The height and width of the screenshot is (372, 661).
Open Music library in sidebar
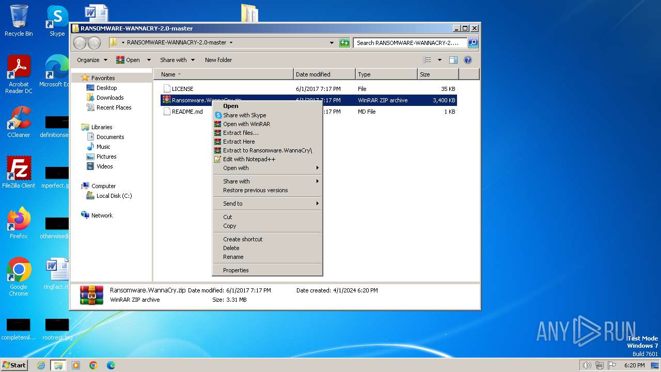click(x=103, y=147)
